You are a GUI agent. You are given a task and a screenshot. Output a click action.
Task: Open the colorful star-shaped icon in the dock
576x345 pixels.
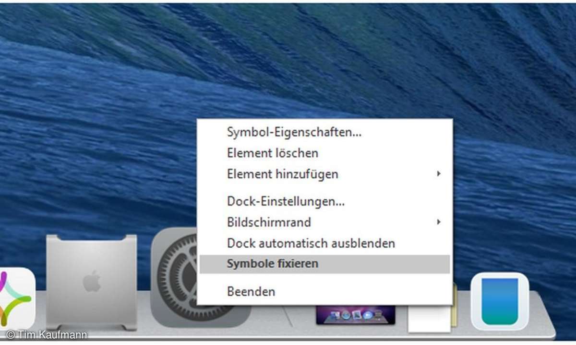pyautogui.click(x=17, y=299)
